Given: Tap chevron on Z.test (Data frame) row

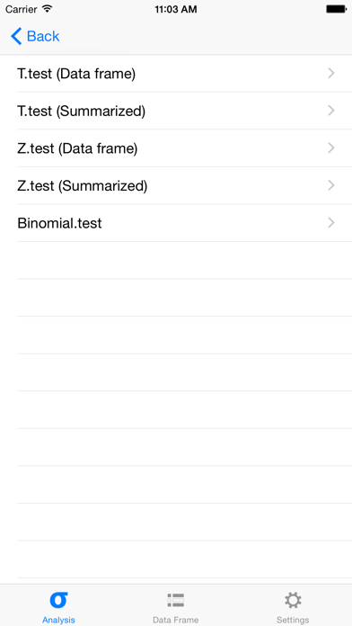Looking at the screenshot, I should 330,148.
